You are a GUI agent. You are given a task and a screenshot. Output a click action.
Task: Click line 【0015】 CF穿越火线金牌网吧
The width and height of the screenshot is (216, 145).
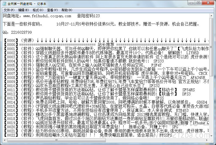click(106, 106)
